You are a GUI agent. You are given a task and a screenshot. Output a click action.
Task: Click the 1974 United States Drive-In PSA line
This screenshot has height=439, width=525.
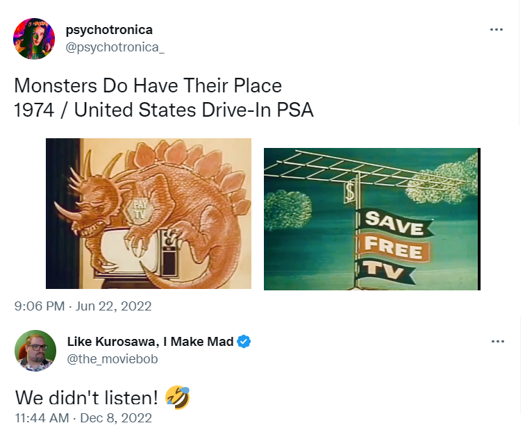tap(164, 110)
